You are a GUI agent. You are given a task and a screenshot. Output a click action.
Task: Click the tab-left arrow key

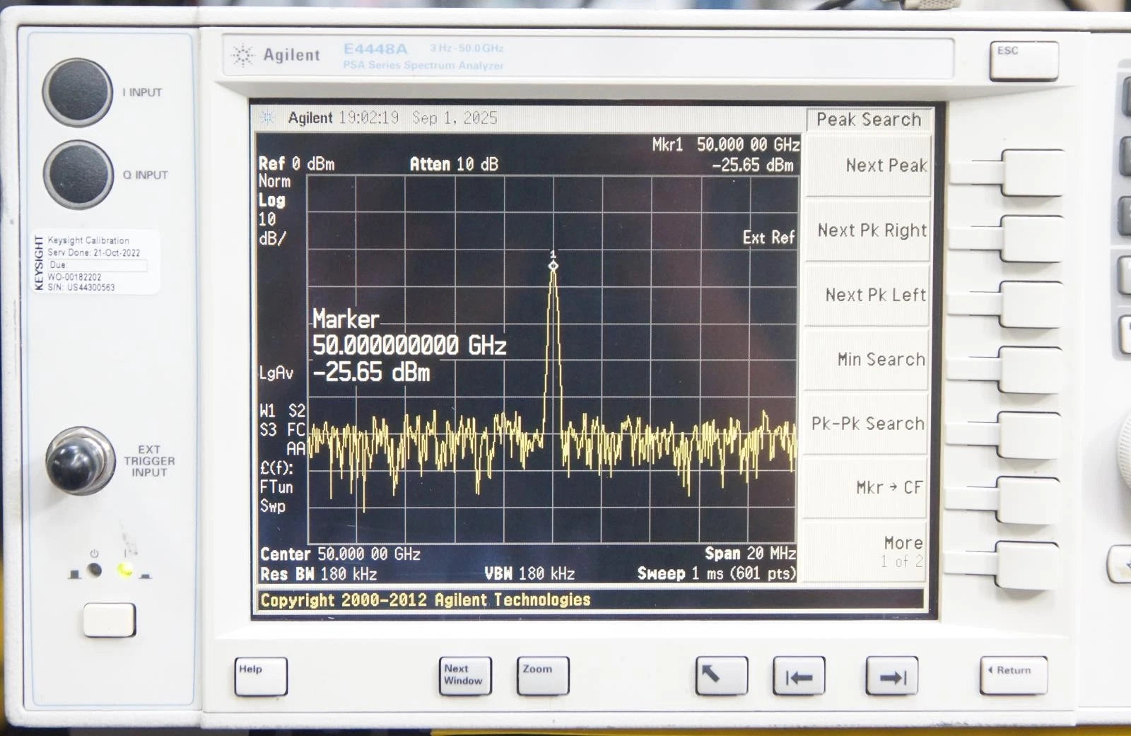[x=799, y=676]
